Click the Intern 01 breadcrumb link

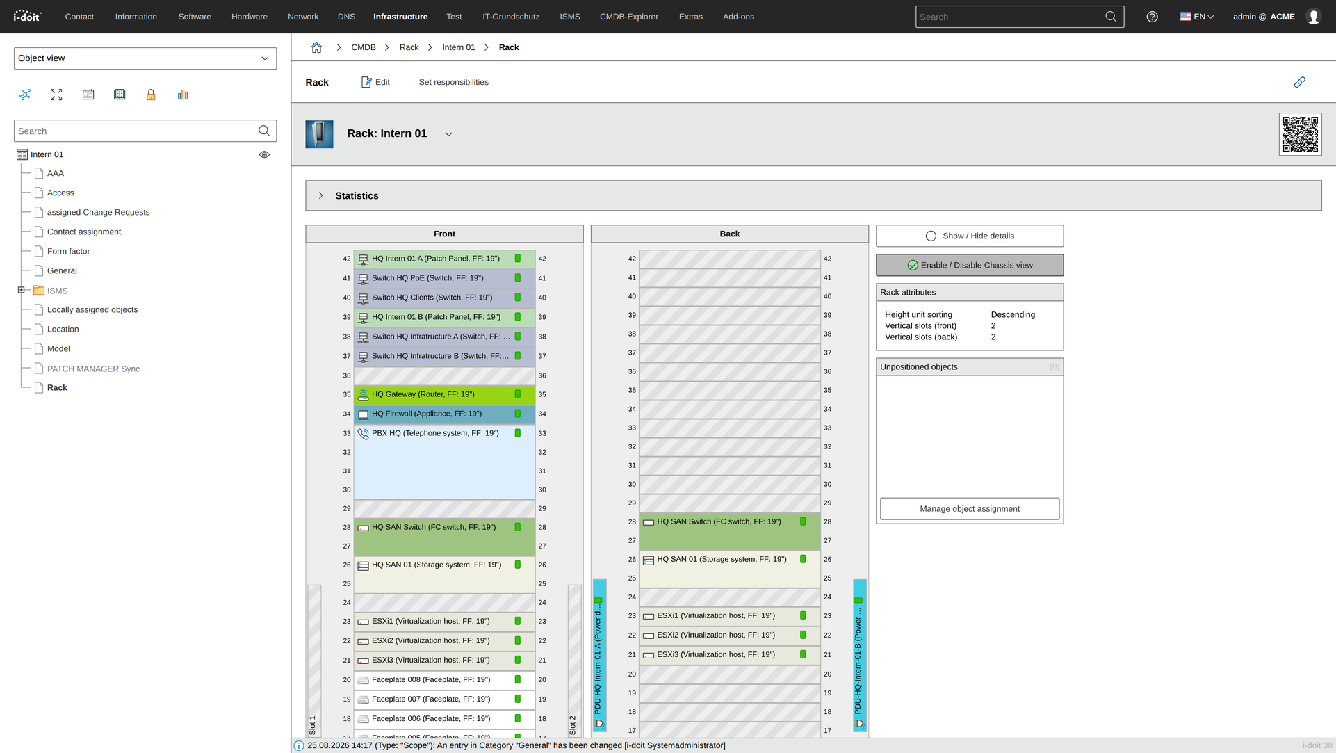click(x=458, y=47)
